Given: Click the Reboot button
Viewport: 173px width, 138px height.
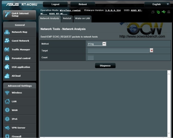Looking at the screenshot, I should click(x=83, y=4).
